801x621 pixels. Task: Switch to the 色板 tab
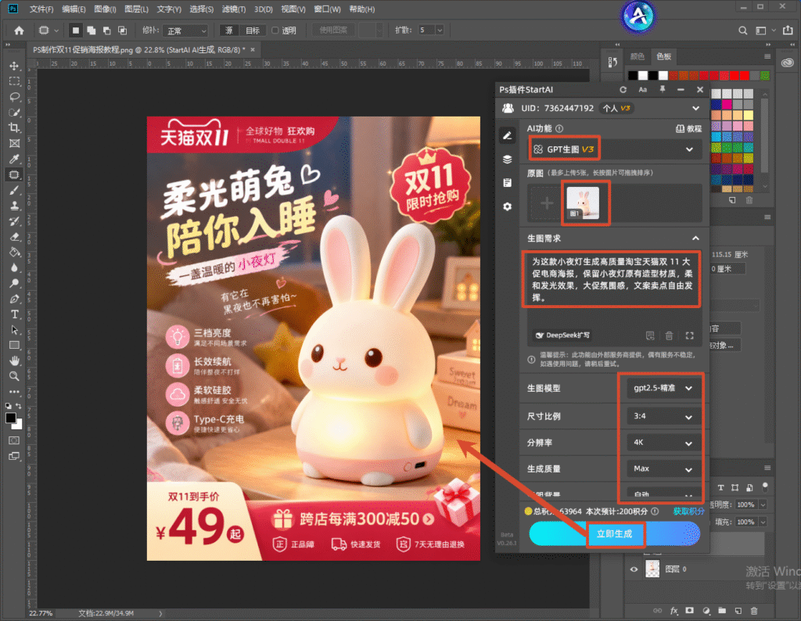point(664,56)
